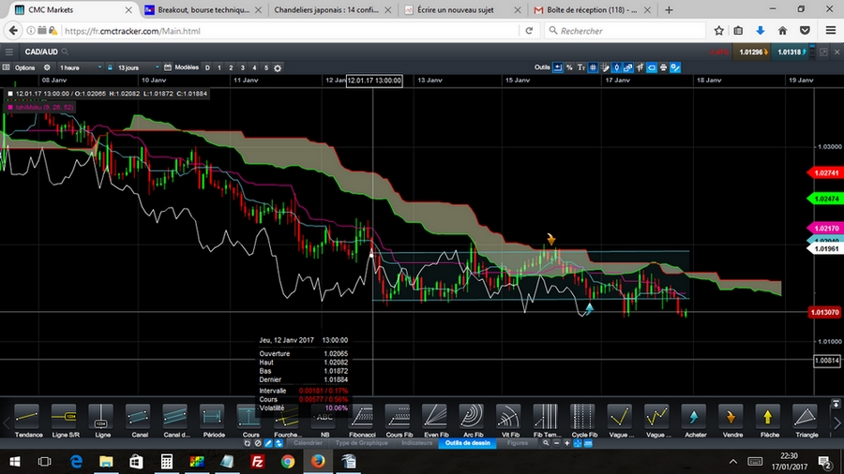Click the red 1.013070 price level label

824,312
